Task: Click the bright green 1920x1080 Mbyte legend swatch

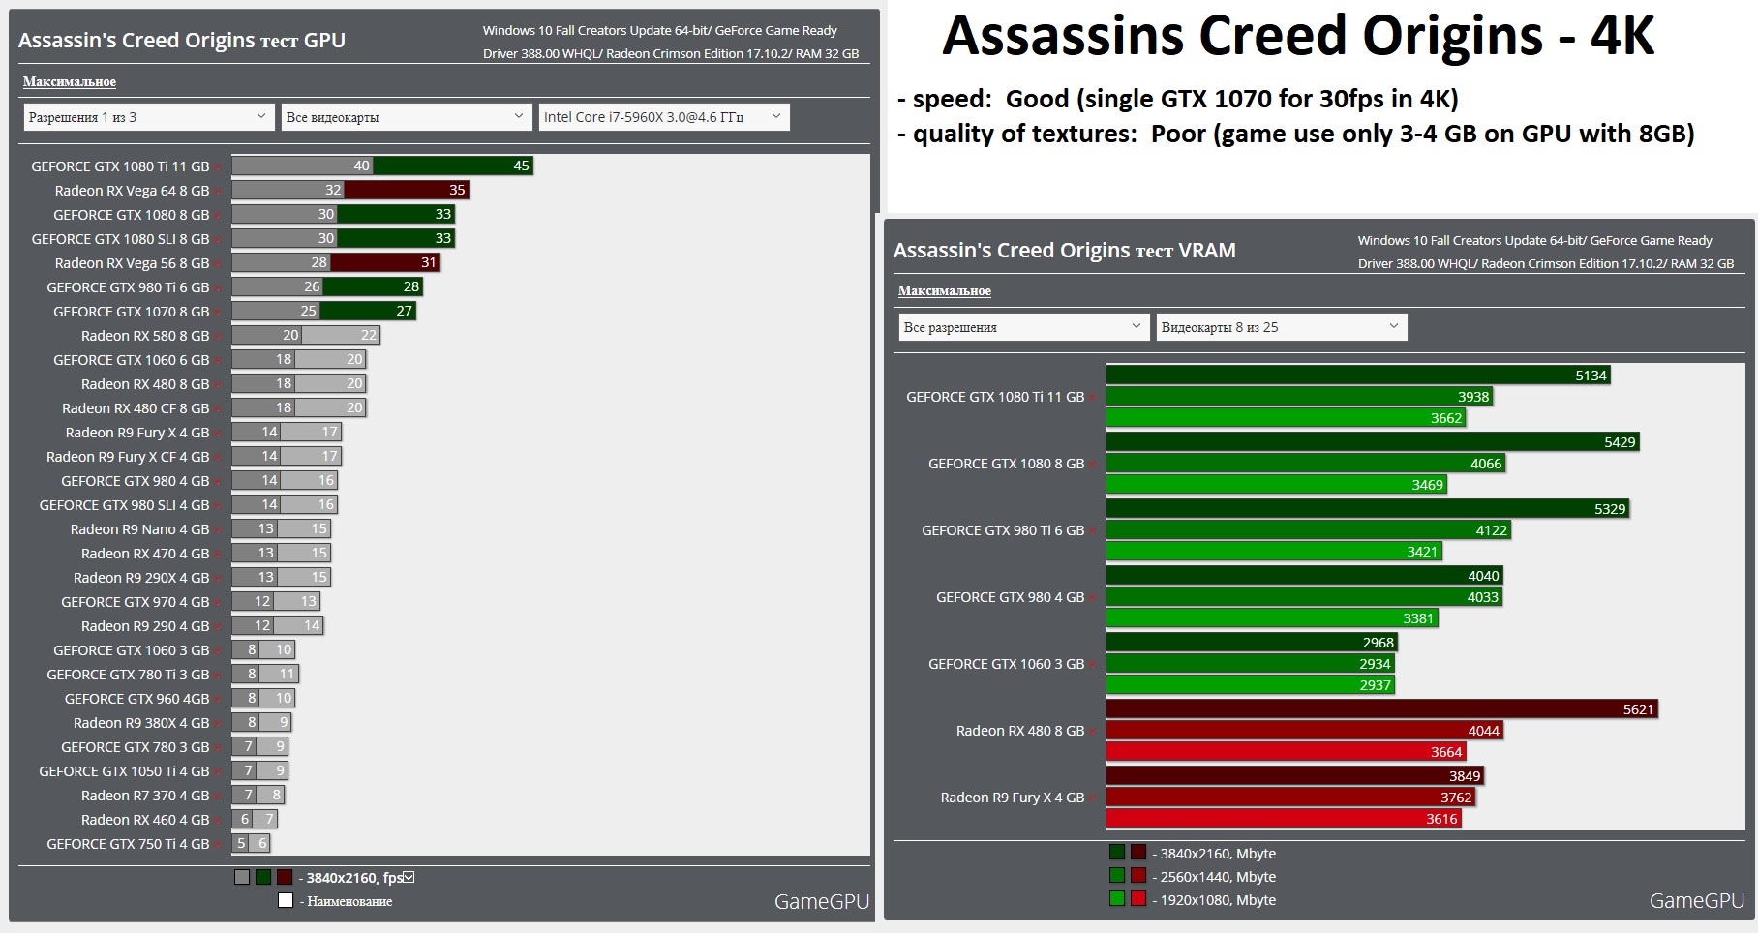Action: (x=1117, y=899)
